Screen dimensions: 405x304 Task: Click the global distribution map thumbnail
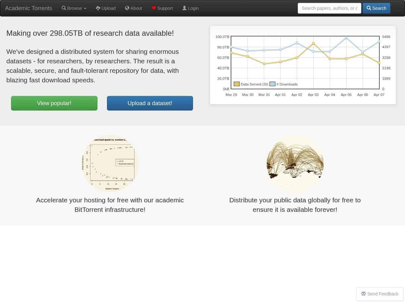(295, 163)
